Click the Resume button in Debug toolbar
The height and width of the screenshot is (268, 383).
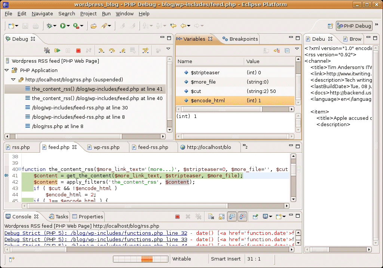(57, 50)
